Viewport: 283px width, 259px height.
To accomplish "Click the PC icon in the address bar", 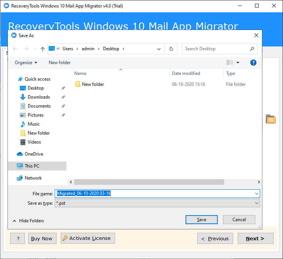I will (52, 49).
